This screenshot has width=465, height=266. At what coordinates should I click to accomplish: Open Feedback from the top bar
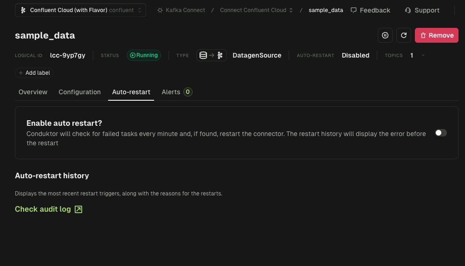[x=370, y=10]
